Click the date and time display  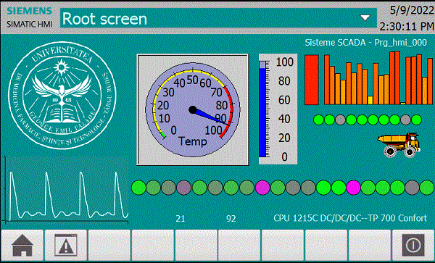pos(407,18)
